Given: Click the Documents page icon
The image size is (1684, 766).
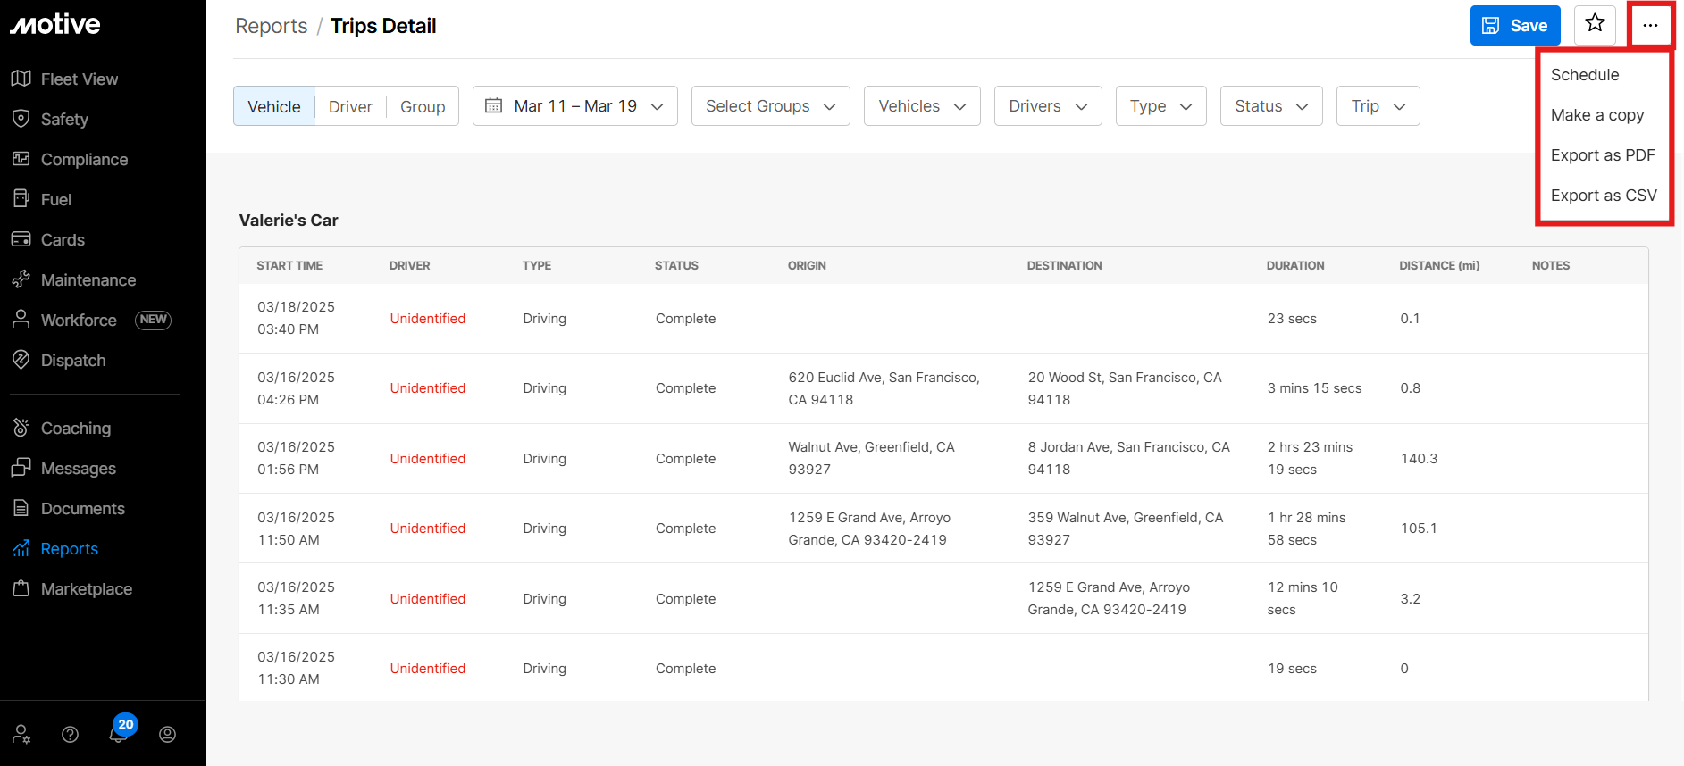Looking at the screenshot, I should click(21, 508).
